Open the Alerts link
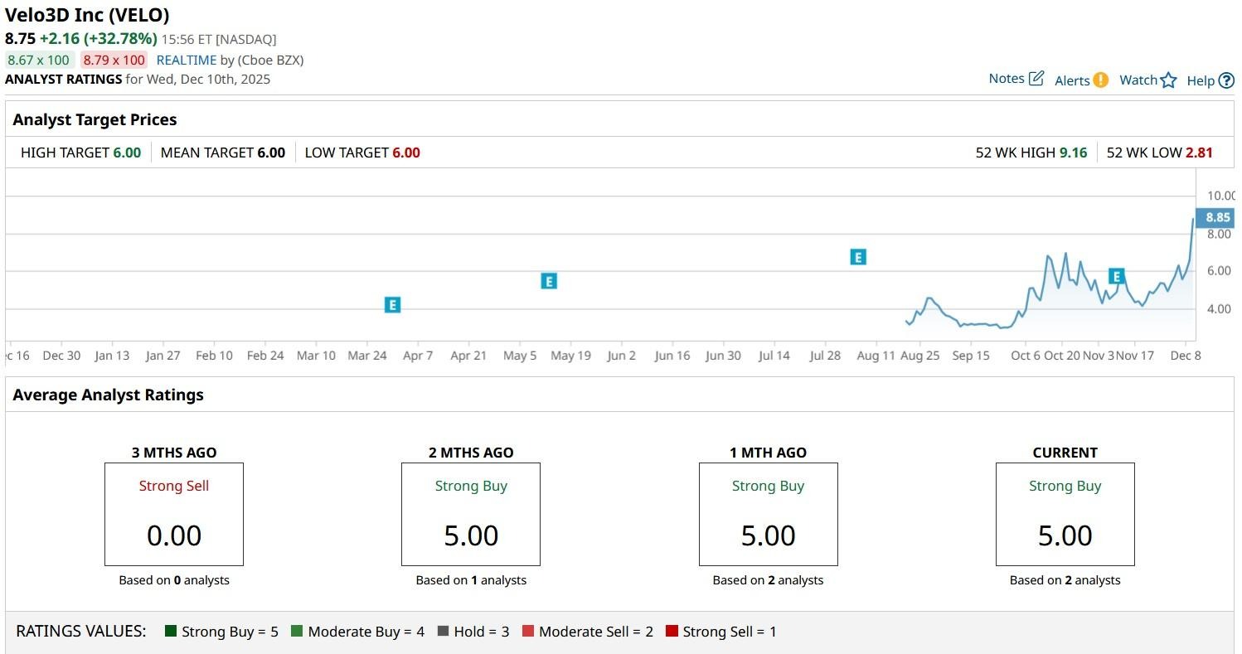Image resolution: width=1242 pixels, height=654 pixels. tap(1072, 80)
